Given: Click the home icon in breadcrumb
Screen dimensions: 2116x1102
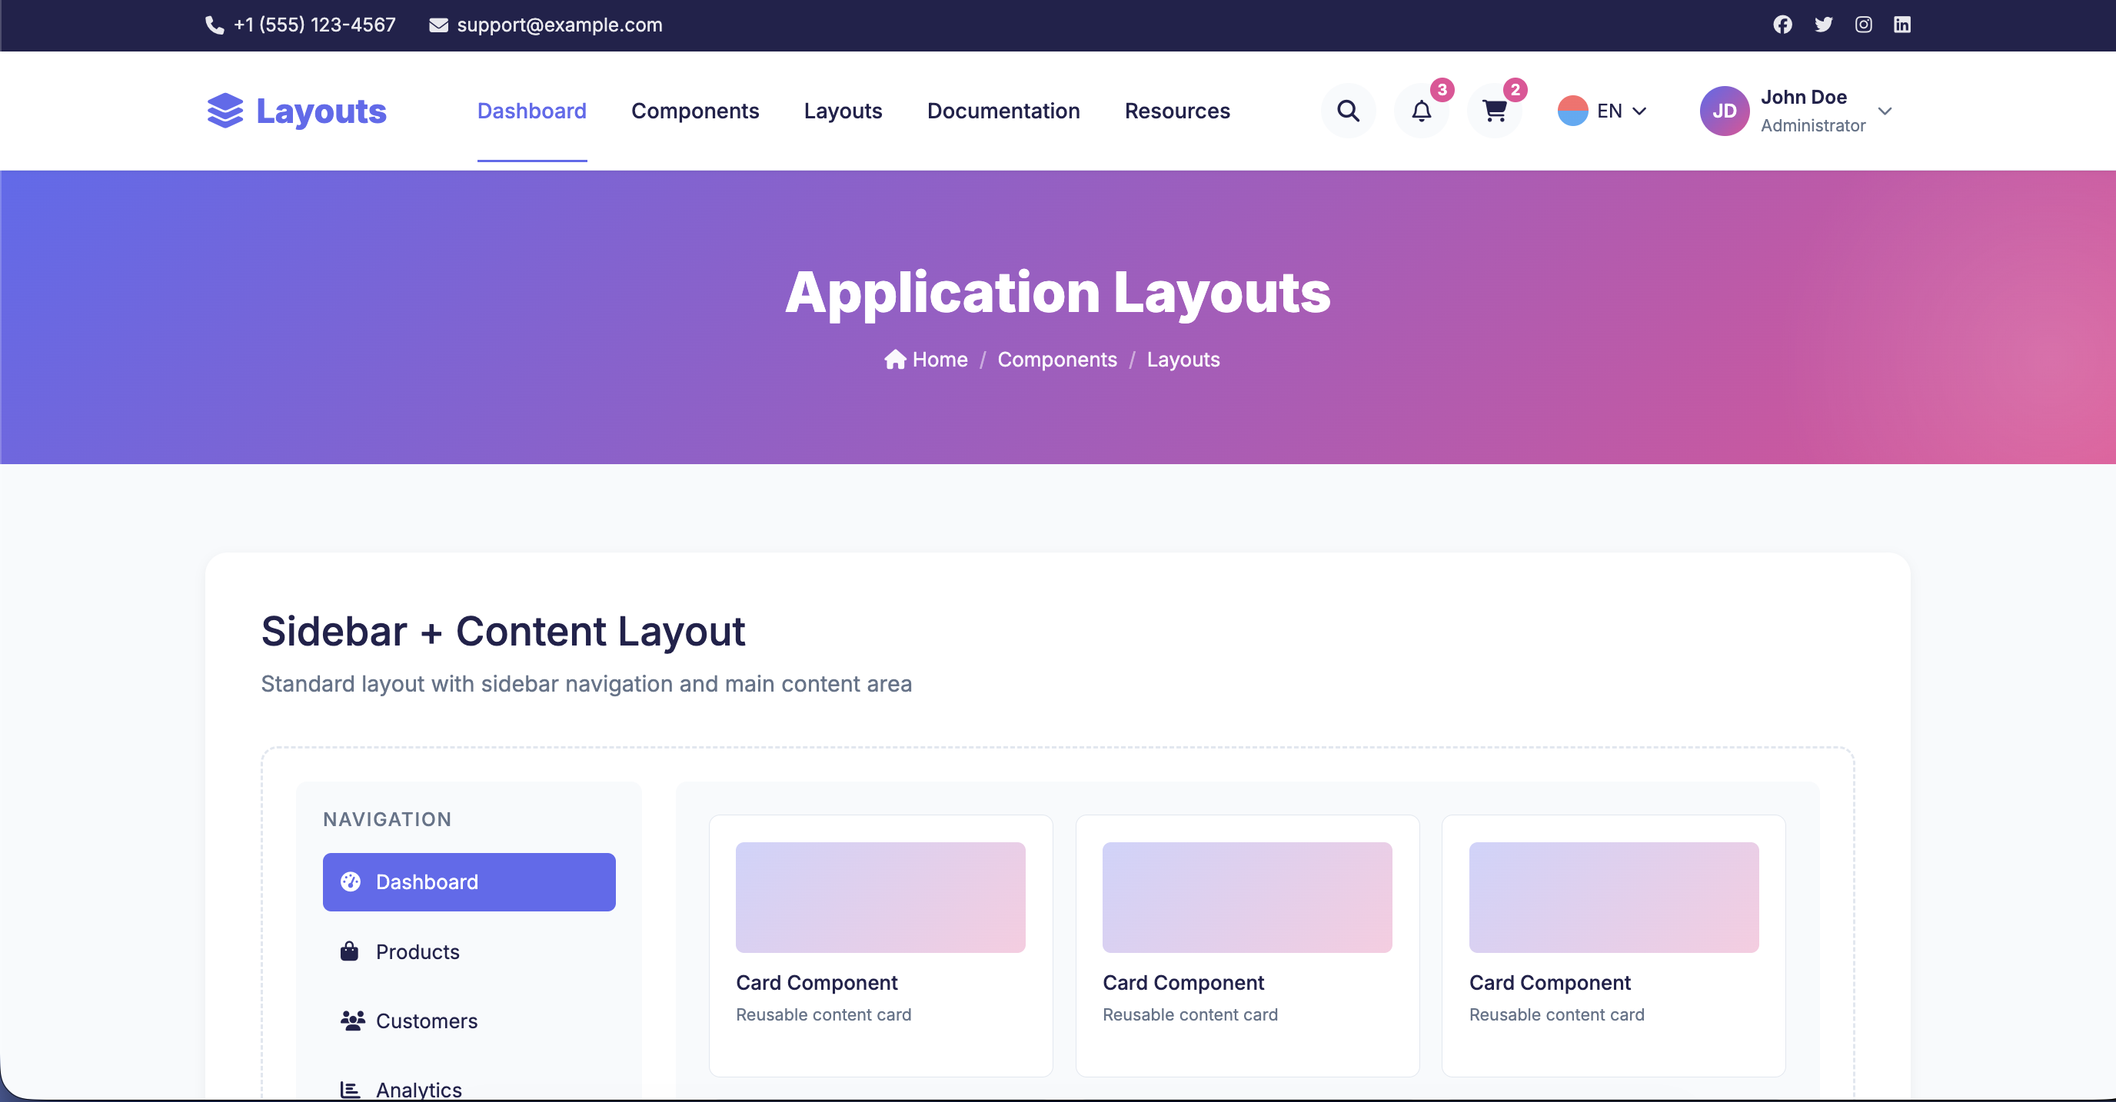Looking at the screenshot, I should pos(894,360).
